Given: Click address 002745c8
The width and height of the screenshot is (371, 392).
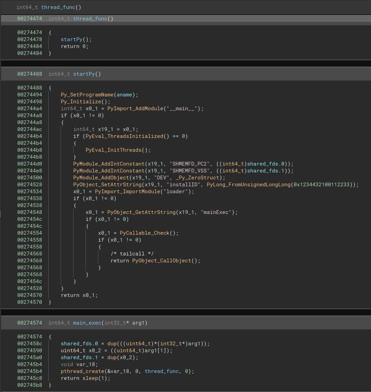Looking at the screenshot, I should pos(30,378).
